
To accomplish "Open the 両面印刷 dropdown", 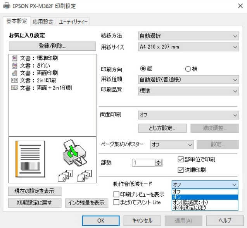I will tap(188, 115).
